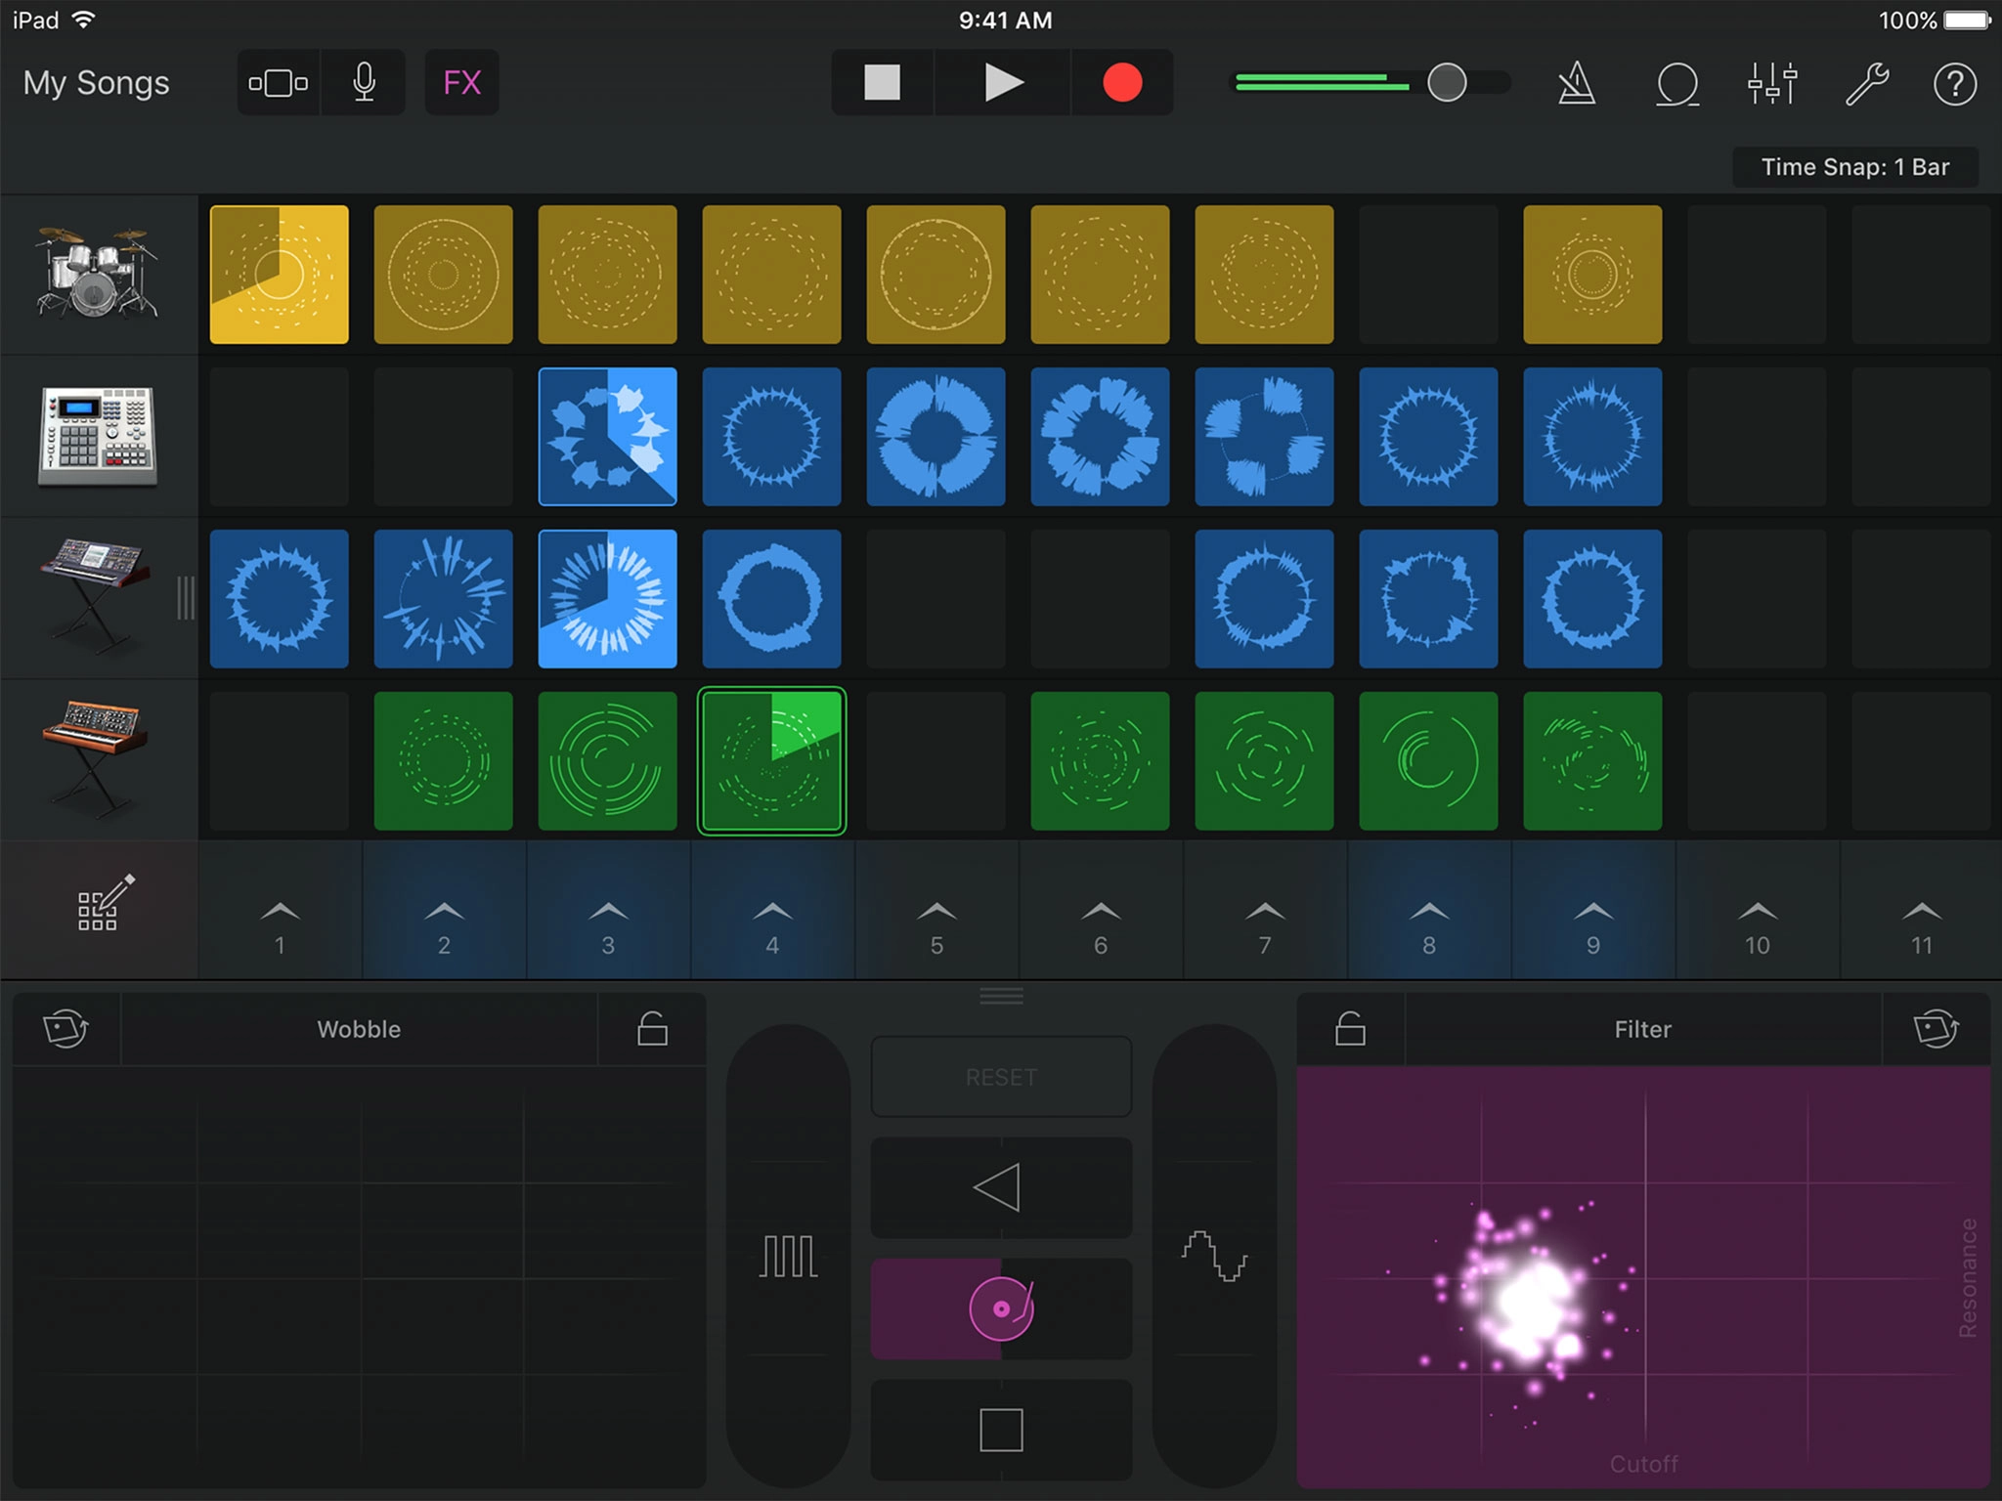Toggle the Wobble effect lock
Viewport: 2002px width, 1501px height.
tap(652, 1029)
